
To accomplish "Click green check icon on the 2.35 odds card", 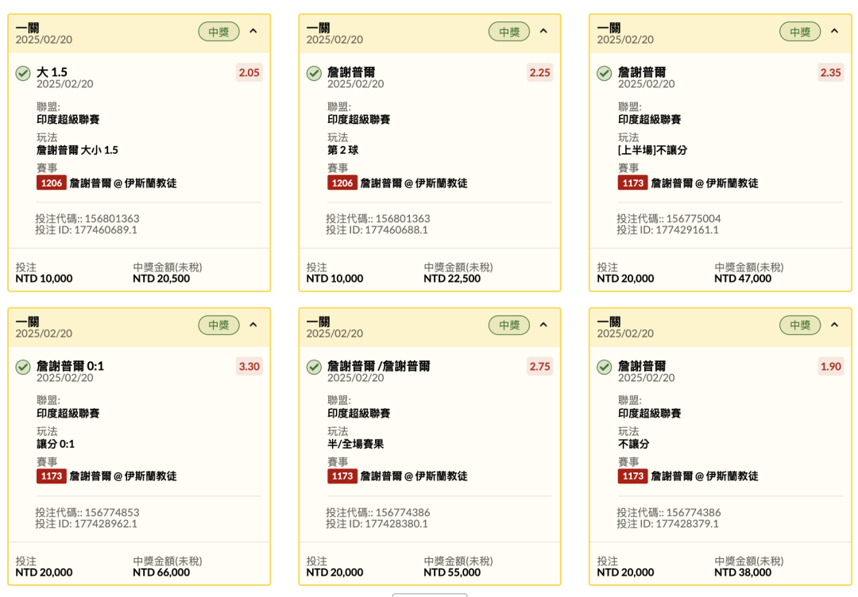I will (x=604, y=73).
